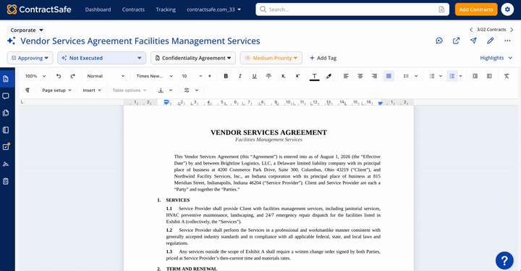Open the notebook icon in left sidebar
521x271 pixels.
[x=6, y=130]
